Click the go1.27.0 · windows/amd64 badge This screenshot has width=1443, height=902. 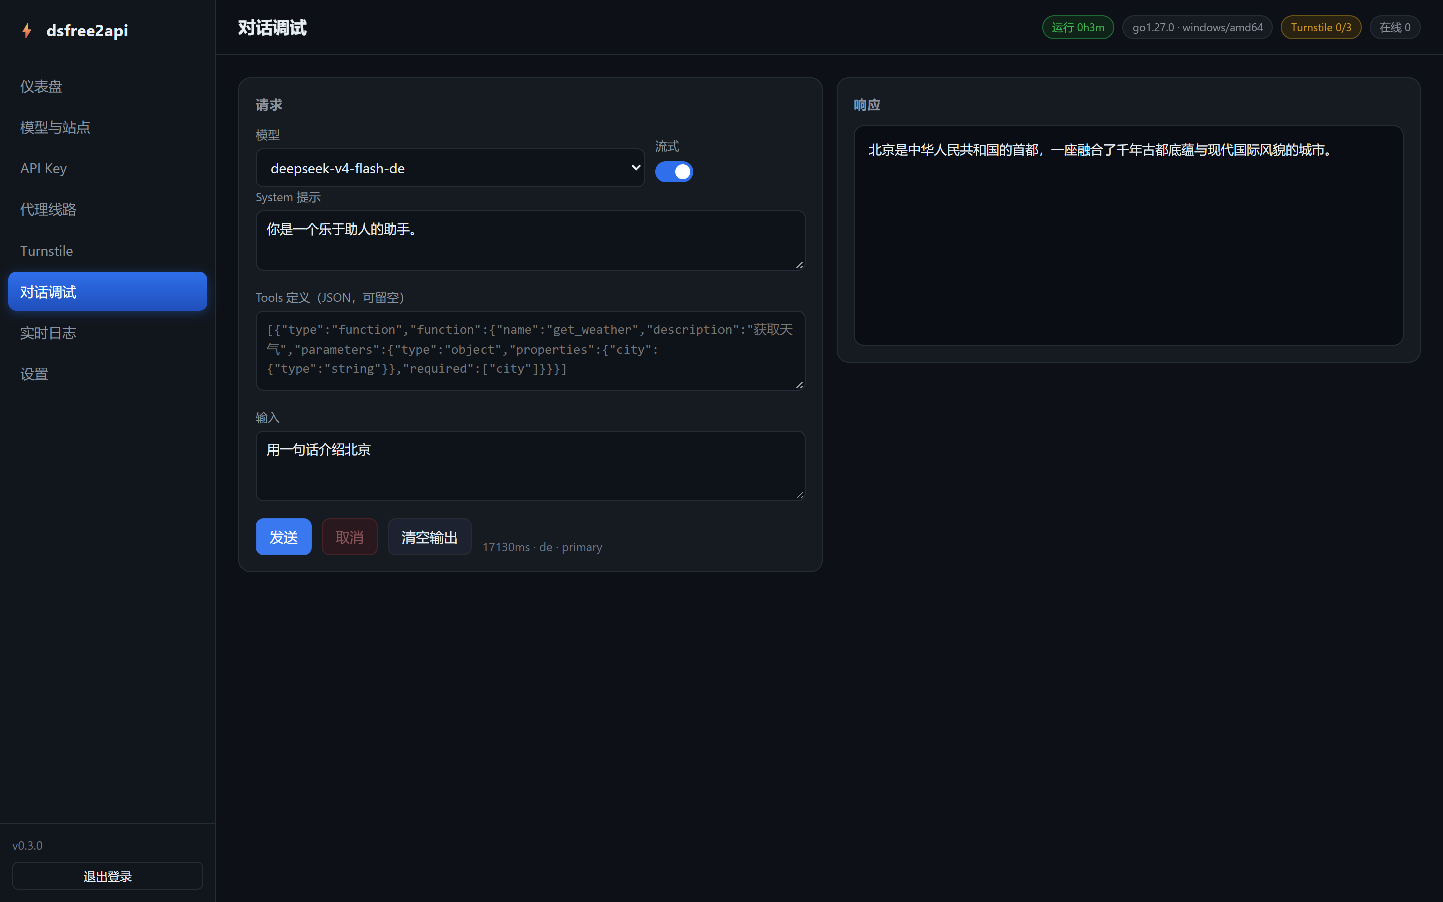pos(1196,28)
